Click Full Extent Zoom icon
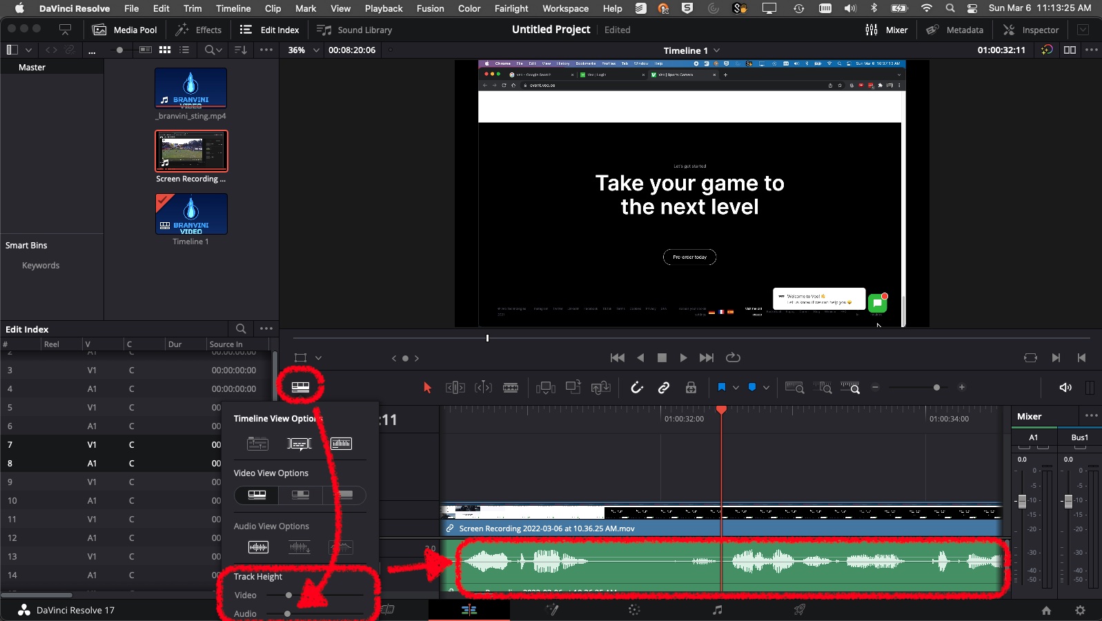The width and height of the screenshot is (1102, 621). pyautogui.click(x=795, y=388)
